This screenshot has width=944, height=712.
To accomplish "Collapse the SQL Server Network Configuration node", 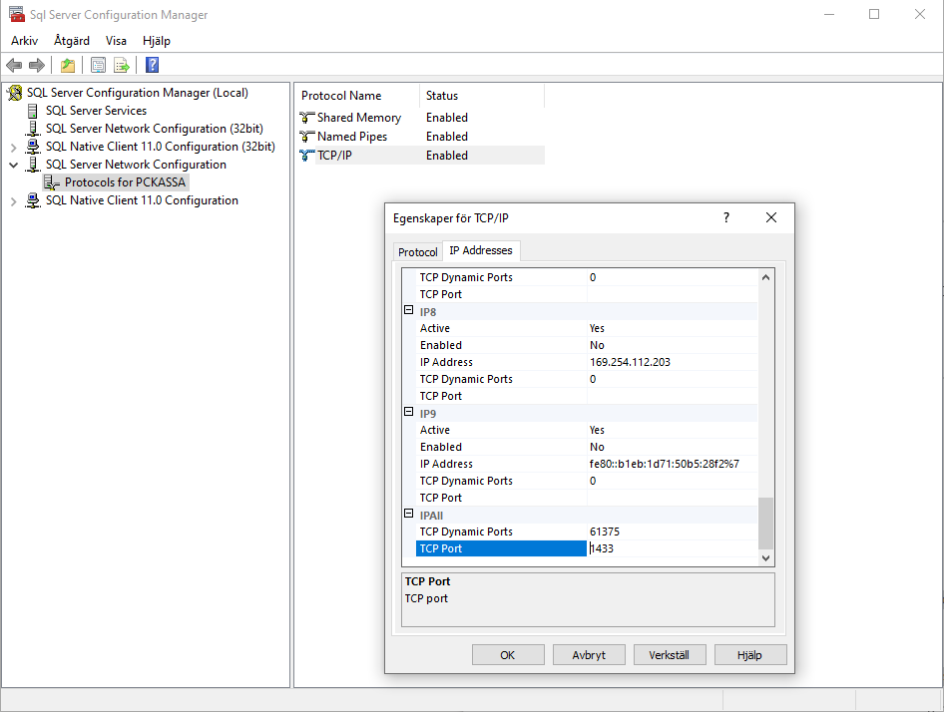I will click(x=14, y=165).
